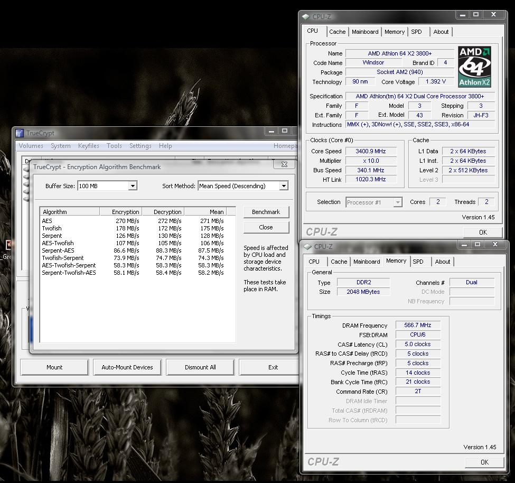Click the Instructions field in CPU-Z
The image size is (515, 483).
pyautogui.click(x=420, y=125)
